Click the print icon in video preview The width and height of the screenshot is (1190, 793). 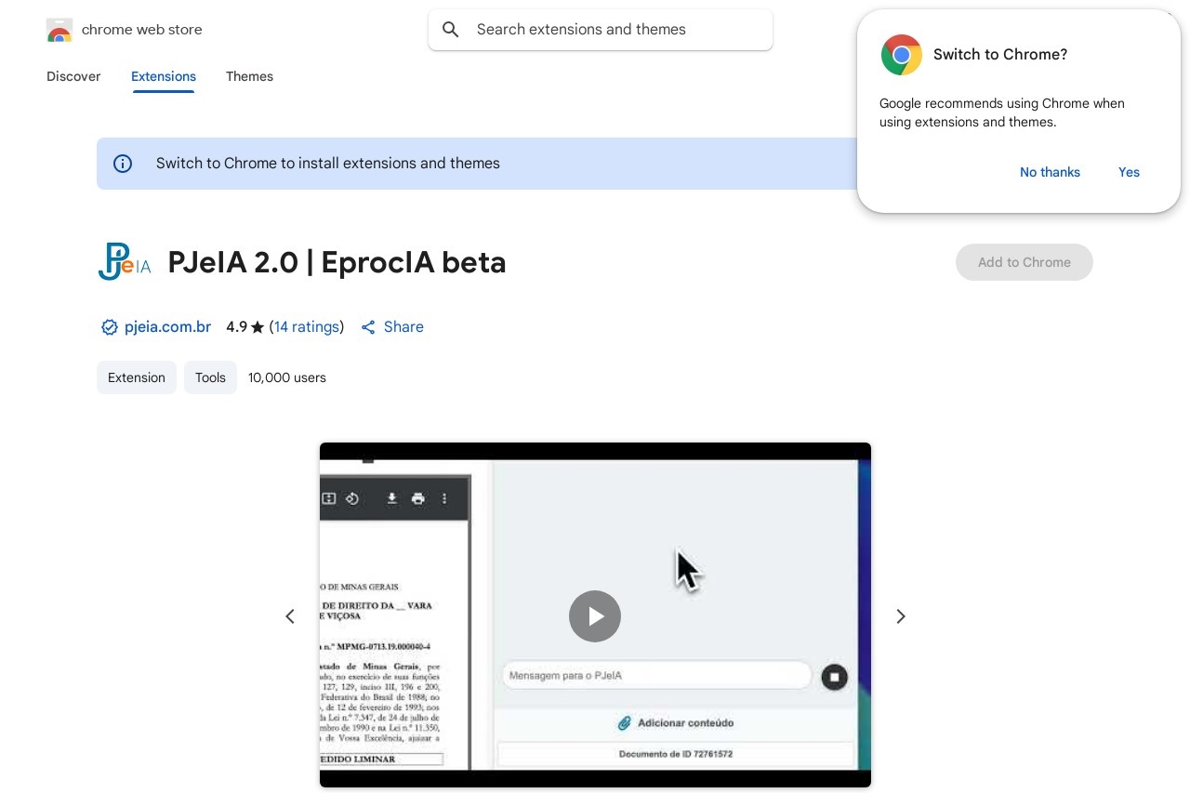[418, 498]
